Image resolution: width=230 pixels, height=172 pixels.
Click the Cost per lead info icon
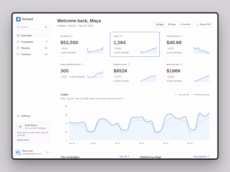(x=181, y=36)
